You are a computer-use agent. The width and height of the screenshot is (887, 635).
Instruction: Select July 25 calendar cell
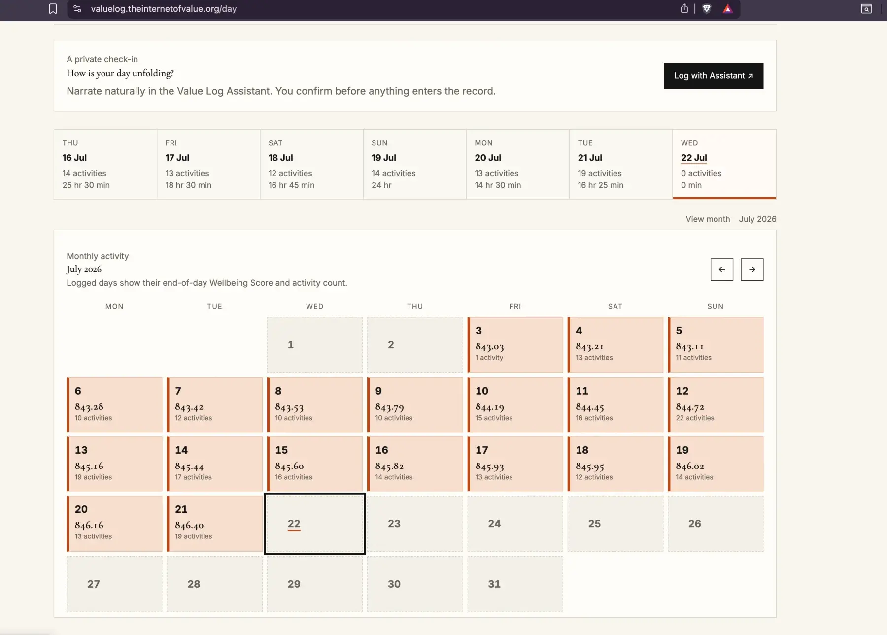[x=615, y=524]
